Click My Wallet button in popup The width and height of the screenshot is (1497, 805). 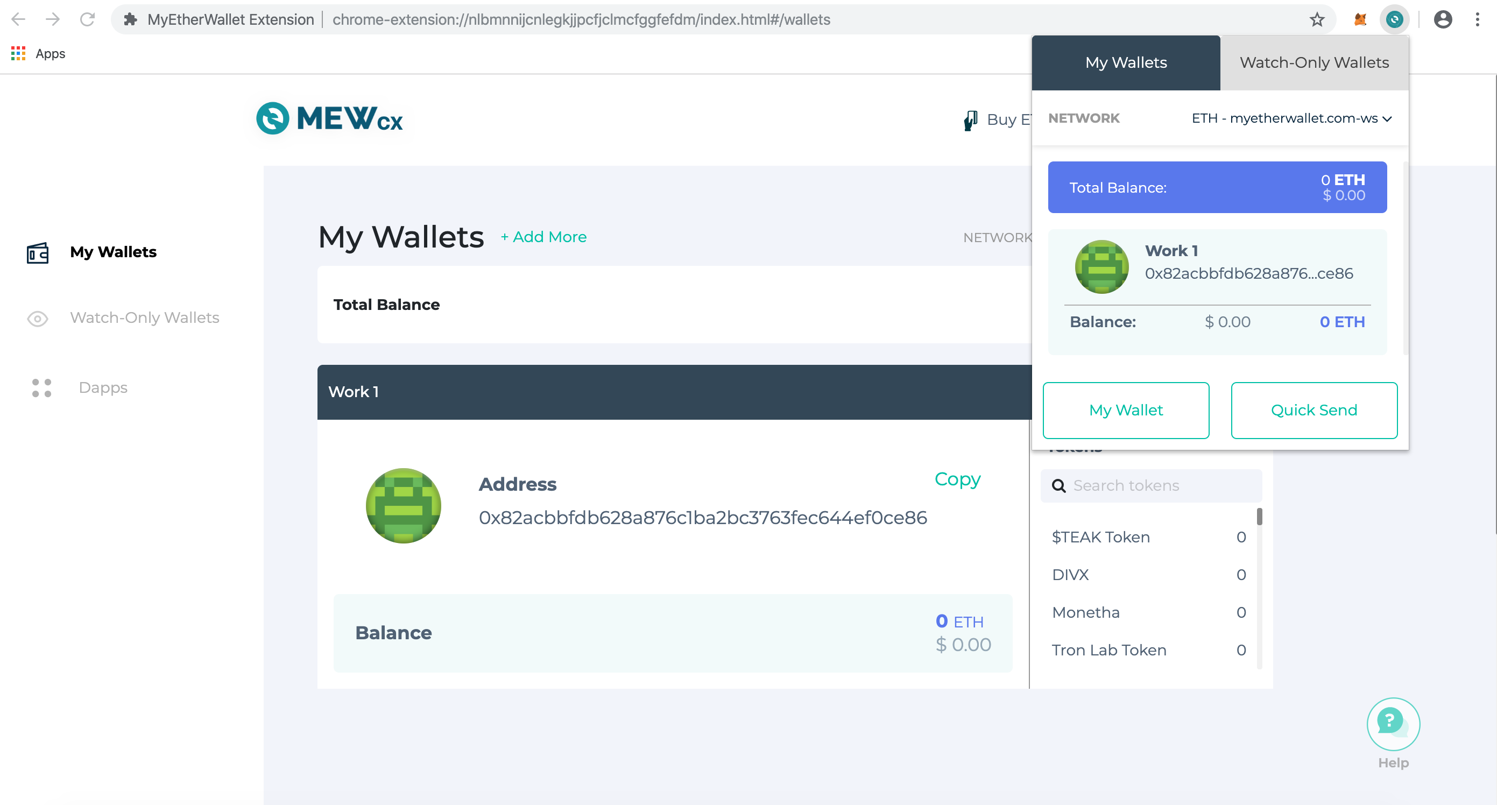coord(1125,411)
